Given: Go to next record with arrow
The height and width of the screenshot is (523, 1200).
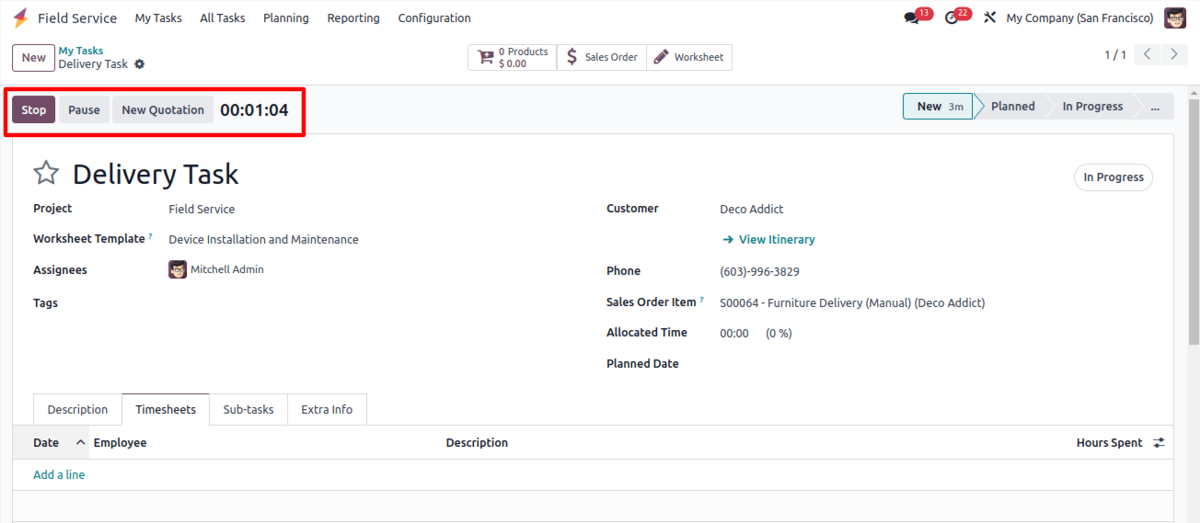Looking at the screenshot, I should coord(1173,54).
